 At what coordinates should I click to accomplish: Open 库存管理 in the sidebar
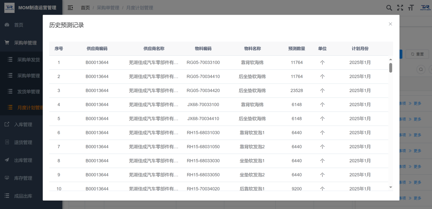tap(23, 178)
